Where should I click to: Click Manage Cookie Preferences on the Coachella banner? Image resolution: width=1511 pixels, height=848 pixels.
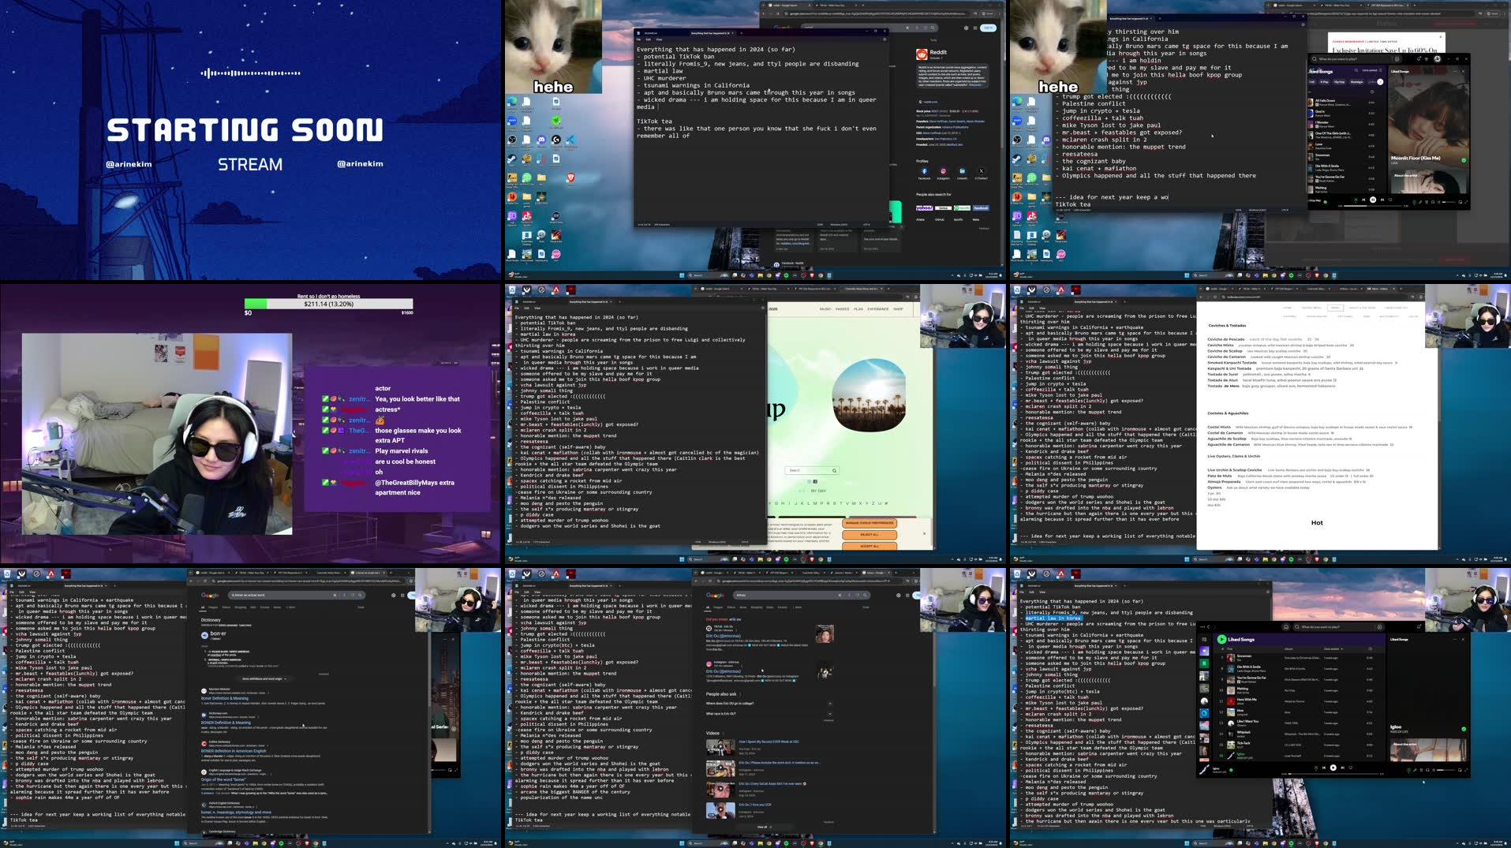point(870,523)
